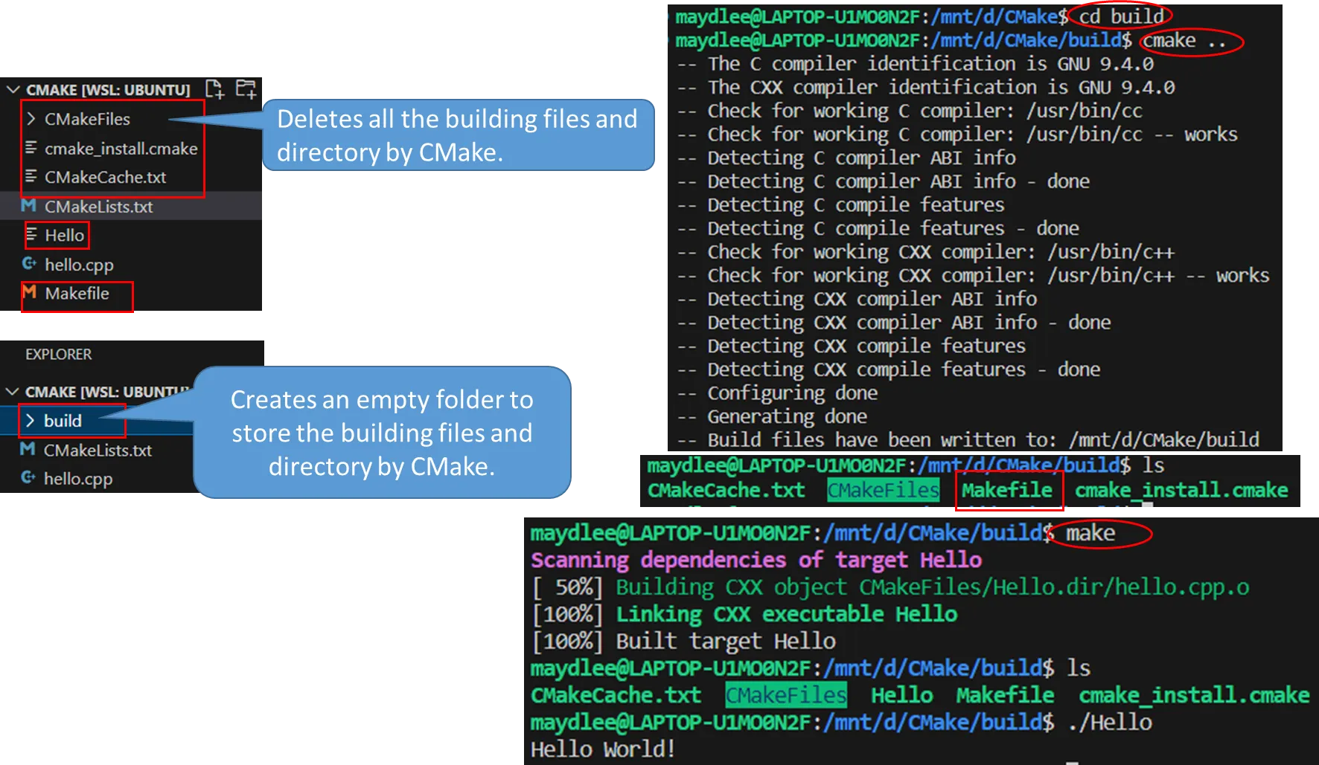Image resolution: width=1319 pixels, height=765 pixels.
Task: Expand the CMakeFiles folder chevron
Action: click(x=31, y=119)
